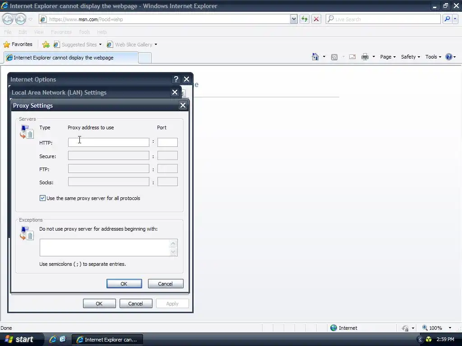
Task: Click the Help question mark icon
Action: click(x=449, y=57)
